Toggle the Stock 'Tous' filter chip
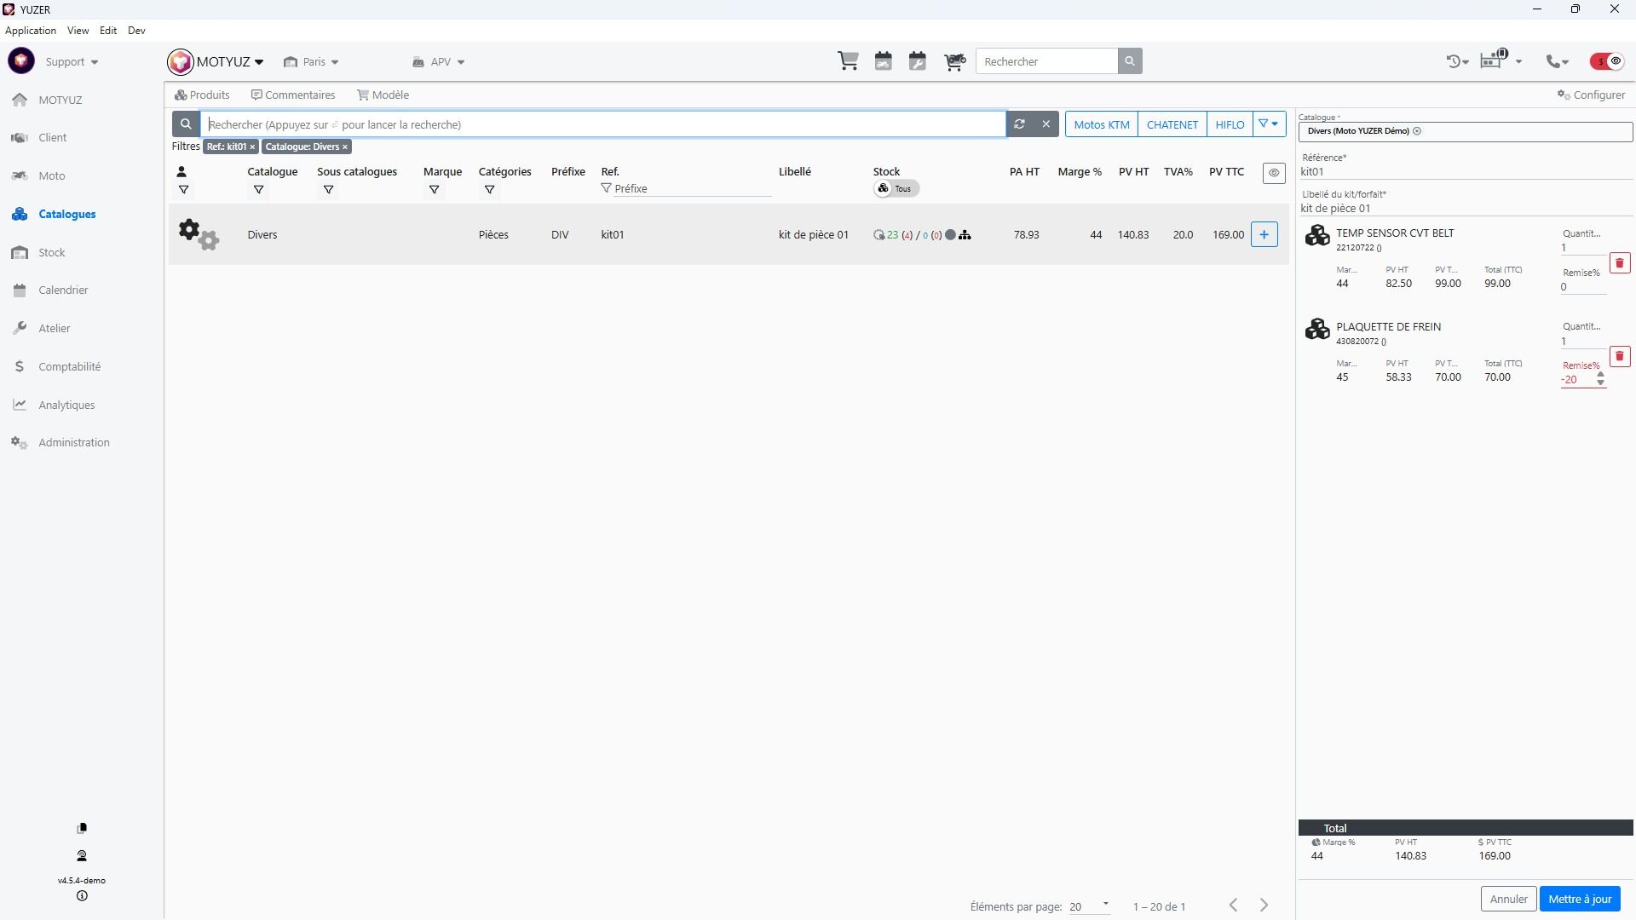This screenshot has height=920, width=1636. (896, 189)
